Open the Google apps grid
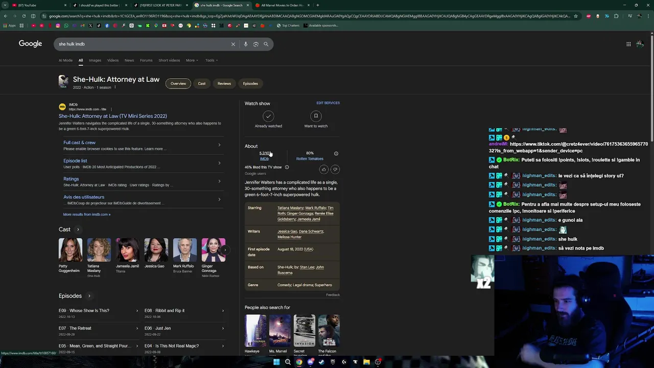The height and width of the screenshot is (368, 654). [628, 44]
